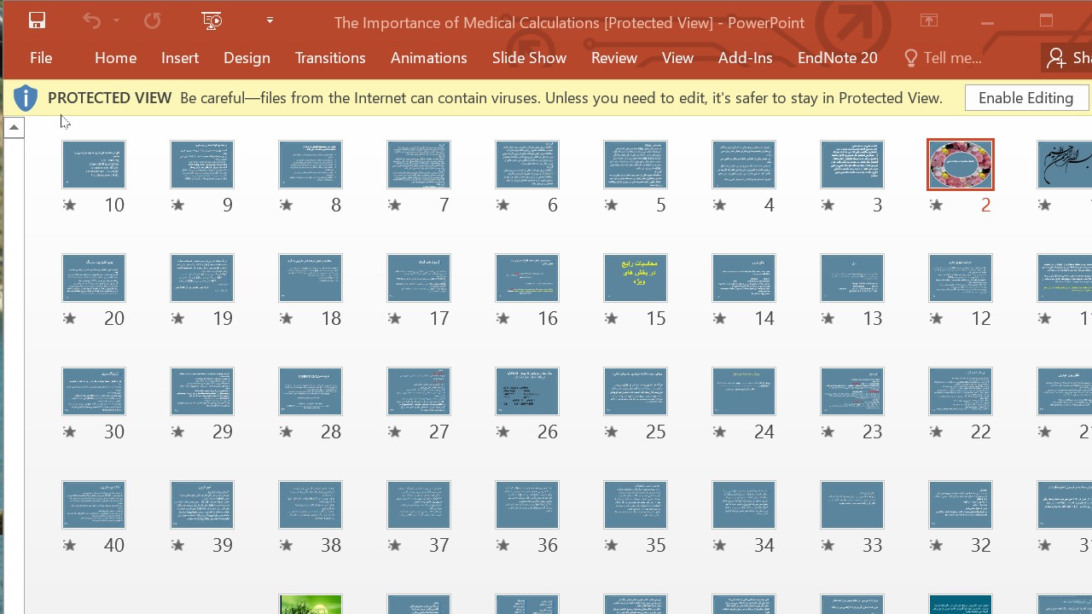Select slide 5 thumbnail
The image size is (1092, 614).
tap(636, 165)
